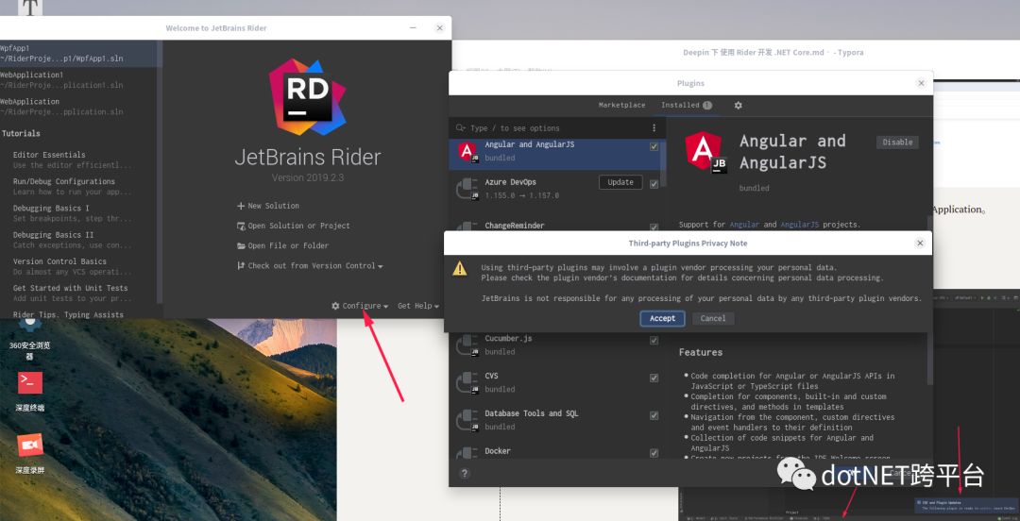Toggle the Azure DevOps plugin checkbox
This screenshot has width=1020, height=521.
654,184
